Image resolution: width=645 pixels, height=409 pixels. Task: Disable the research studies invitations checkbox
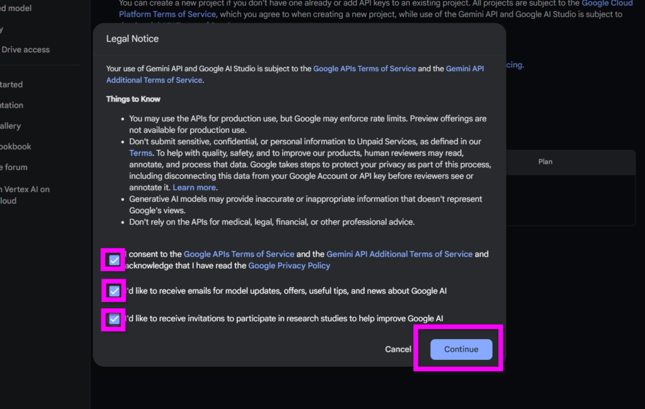[114, 320]
